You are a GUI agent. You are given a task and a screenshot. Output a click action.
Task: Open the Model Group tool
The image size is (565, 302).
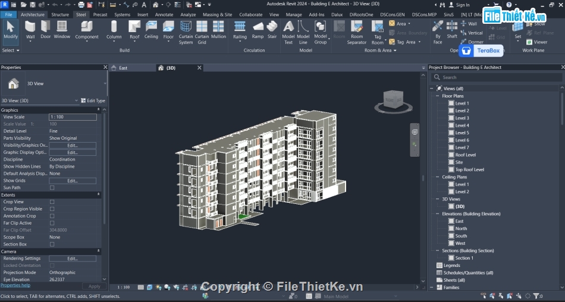(x=321, y=33)
